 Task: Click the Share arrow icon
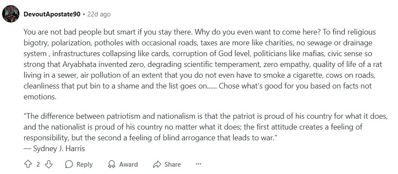(x=157, y=164)
